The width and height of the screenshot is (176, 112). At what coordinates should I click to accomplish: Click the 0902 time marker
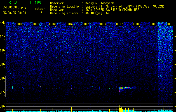pos(36,24)
